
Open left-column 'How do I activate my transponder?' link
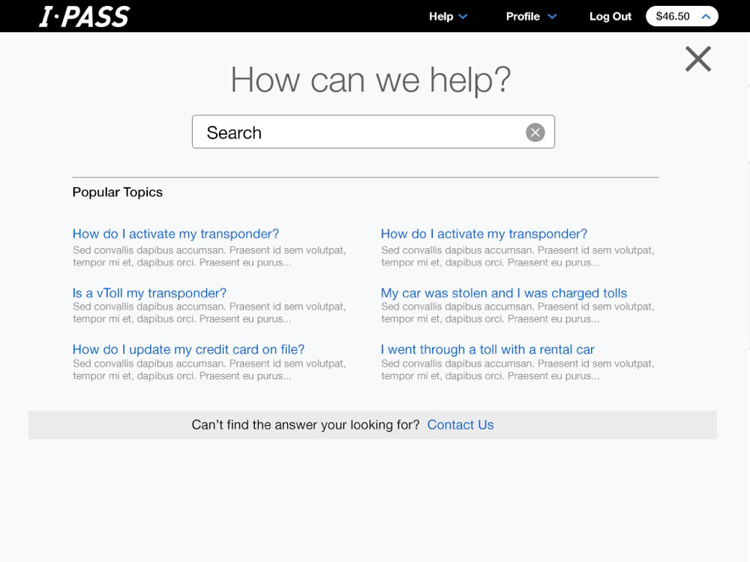point(175,234)
